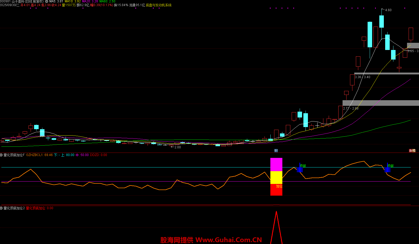Click the 加仓 signal label on red bar
This screenshot has width=419, height=244.
pyautogui.click(x=279, y=186)
